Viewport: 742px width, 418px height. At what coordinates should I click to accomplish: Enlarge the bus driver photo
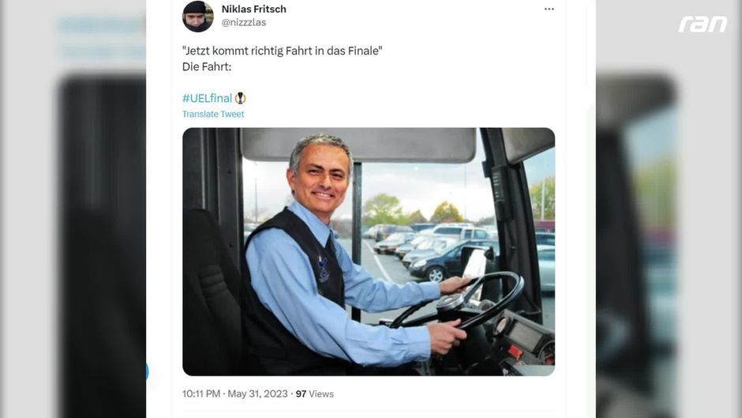coord(369,251)
